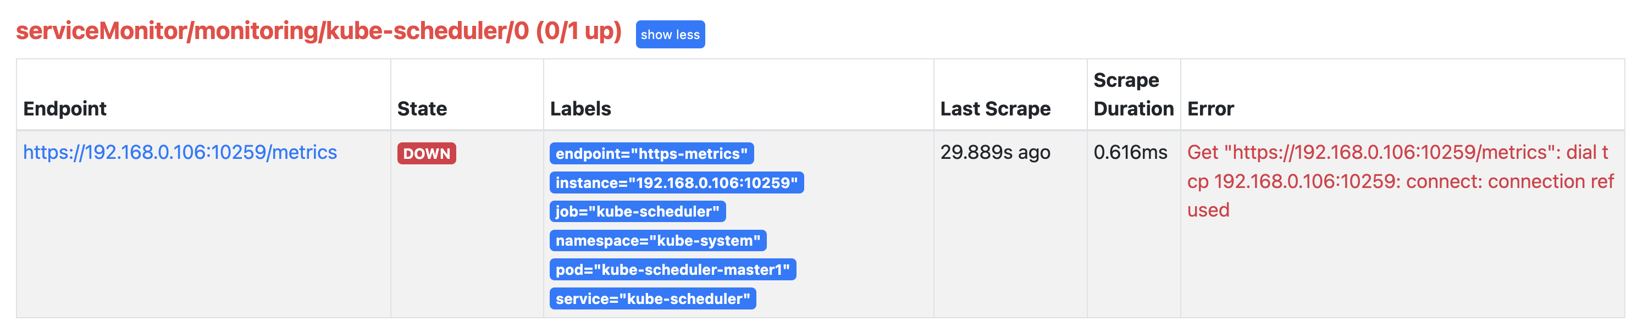Click the Last Scrape column header
Image resolution: width=1637 pixels, height=332 pixels.
coord(995,109)
